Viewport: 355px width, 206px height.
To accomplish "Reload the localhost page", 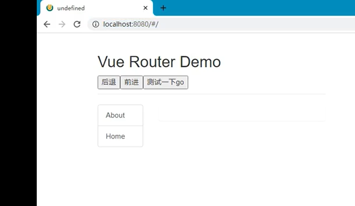I will 77,24.
